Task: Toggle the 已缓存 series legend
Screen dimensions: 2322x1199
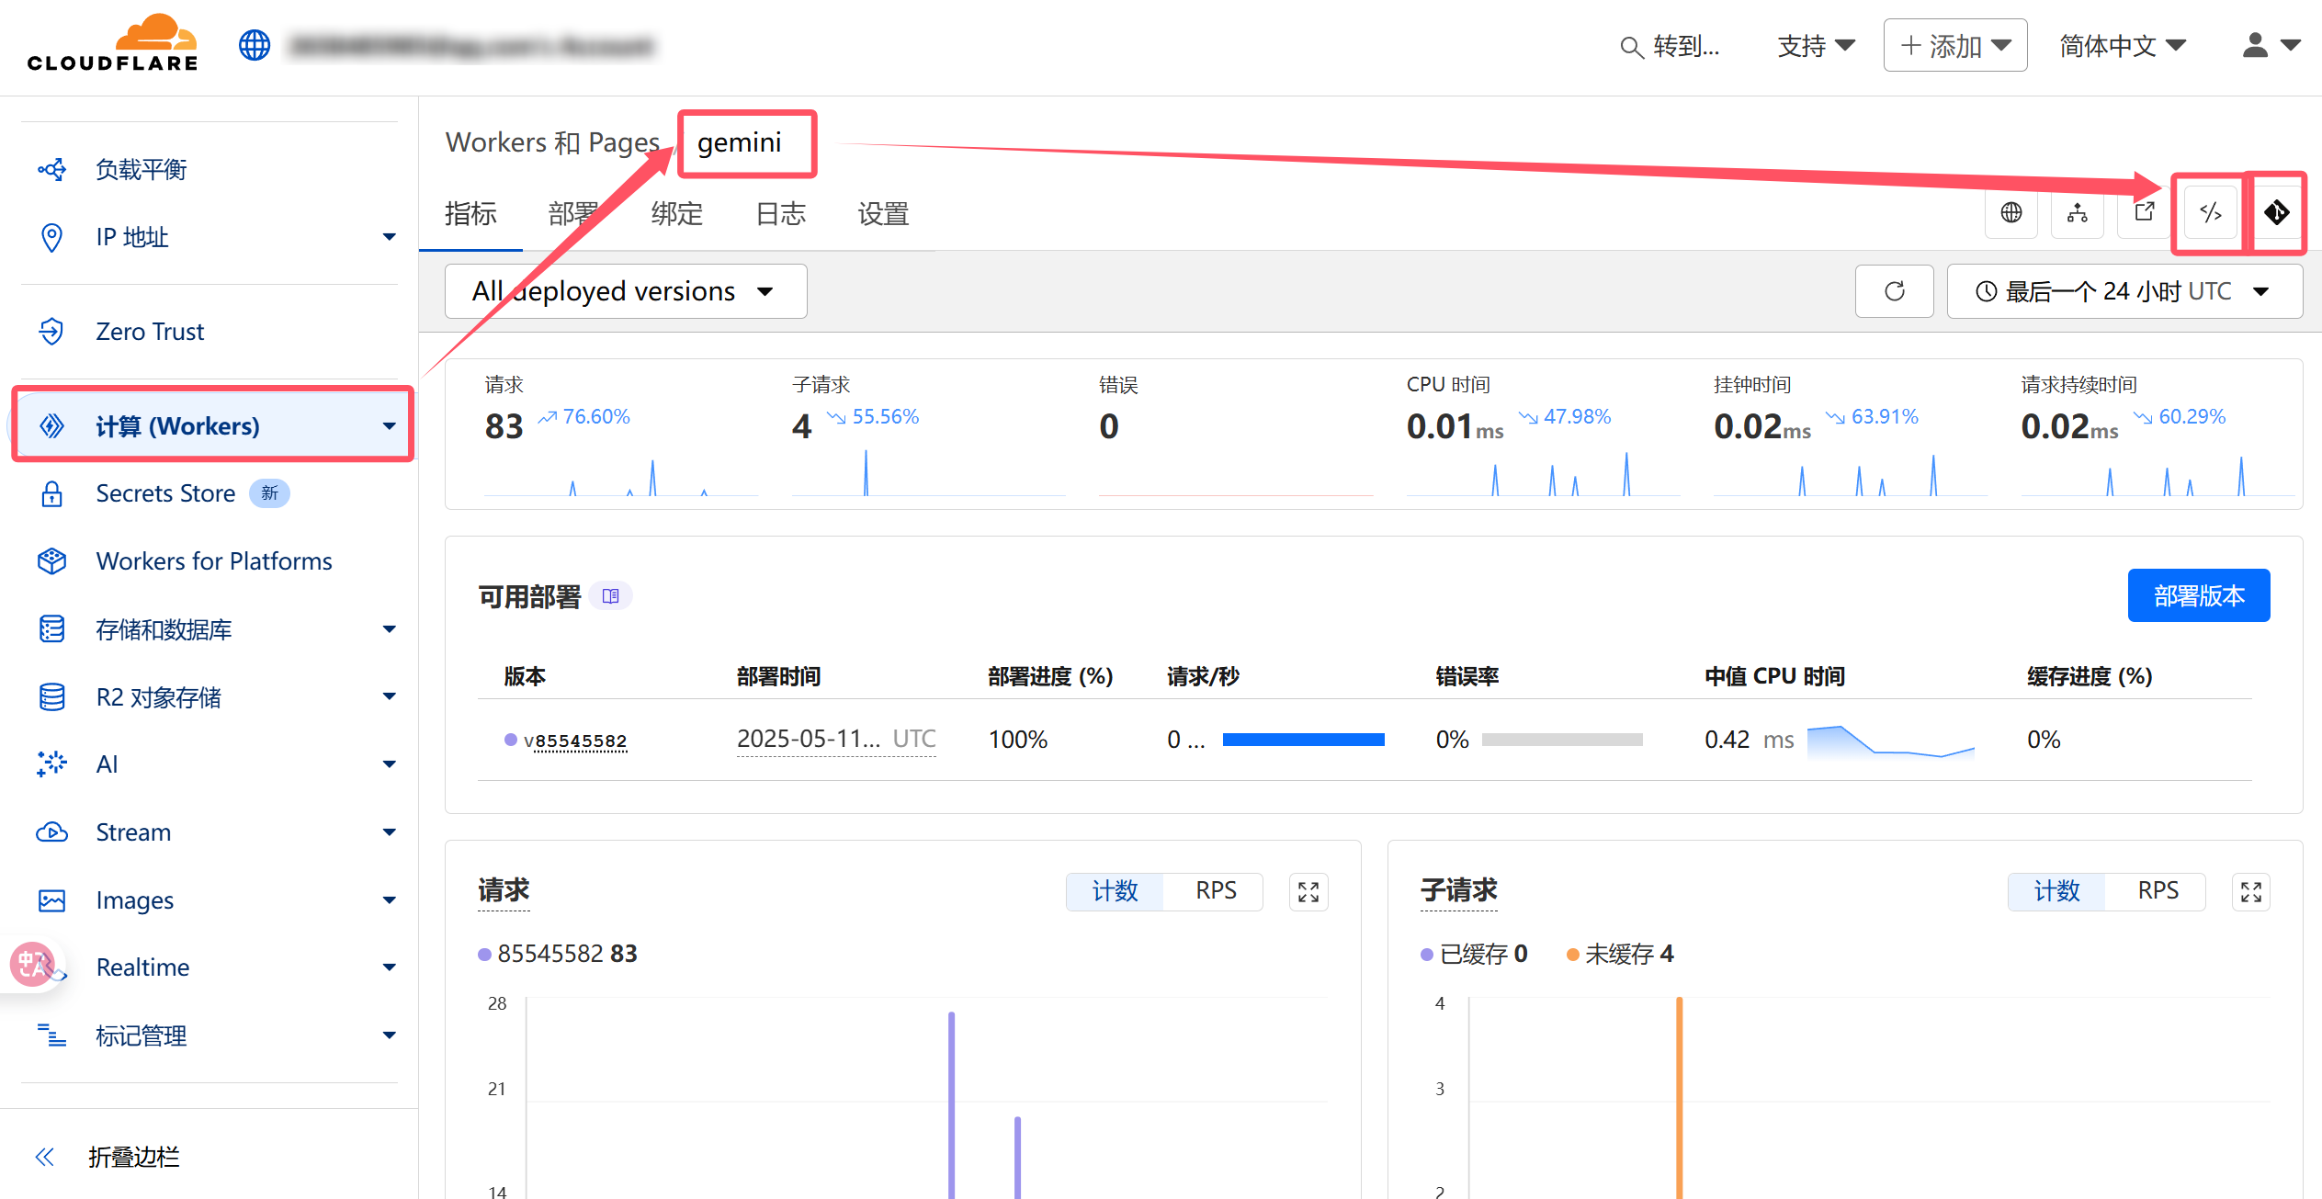Action: point(1474,954)
